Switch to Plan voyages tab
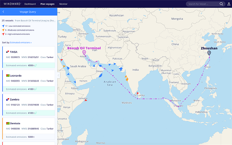 pyautogui.click(x=47, y=4)
